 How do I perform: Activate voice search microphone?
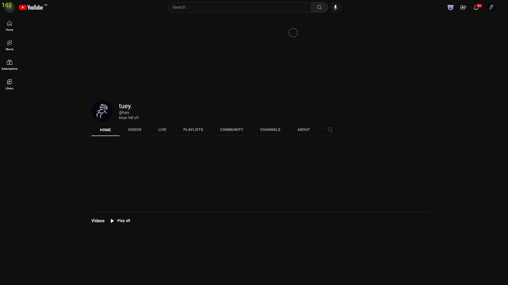[x=335, y=7]
